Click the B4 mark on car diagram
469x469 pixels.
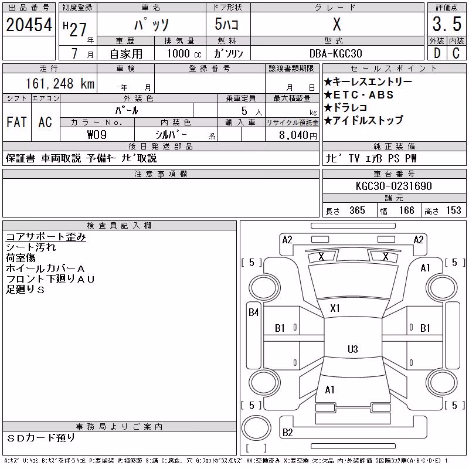coord(254,312)
